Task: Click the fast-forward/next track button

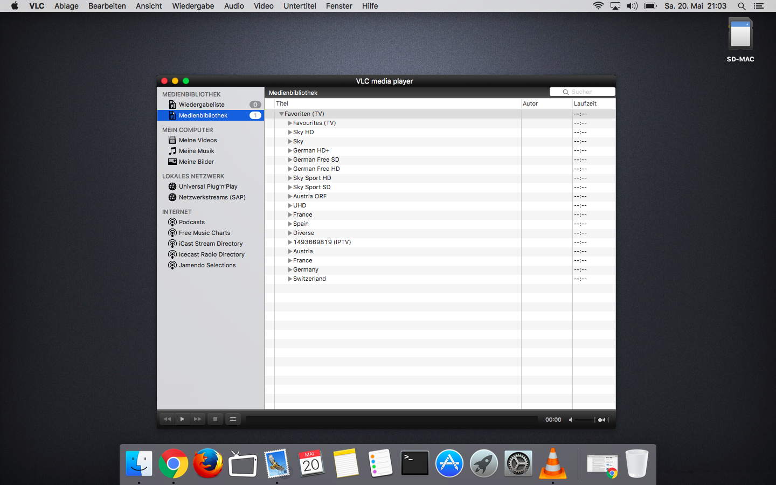Action: pos(198,419)
